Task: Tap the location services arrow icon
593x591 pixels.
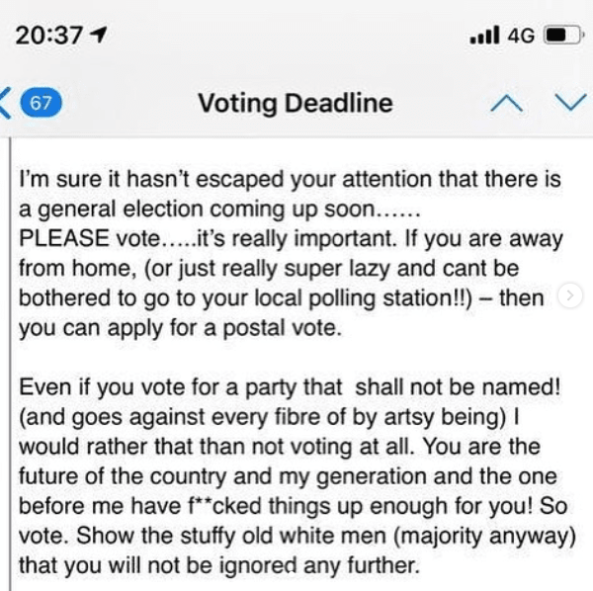Action: [x=98, y=35]
